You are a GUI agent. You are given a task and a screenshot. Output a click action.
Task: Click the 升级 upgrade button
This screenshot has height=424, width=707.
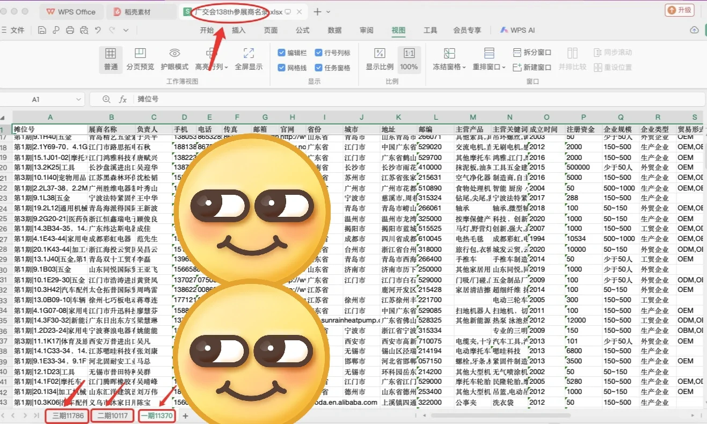coord(680,10)
